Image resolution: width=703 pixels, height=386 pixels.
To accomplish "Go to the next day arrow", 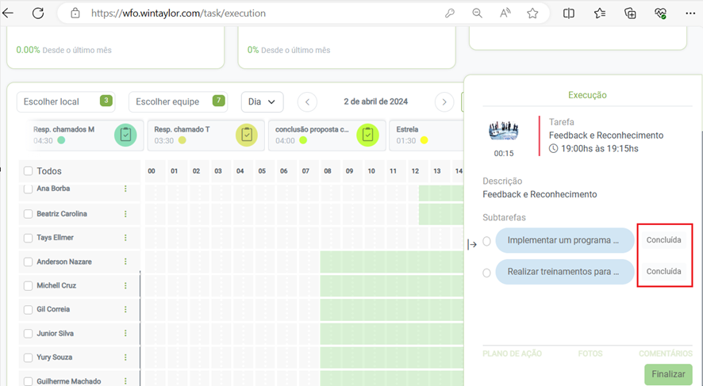I will [x=444, y=102].
